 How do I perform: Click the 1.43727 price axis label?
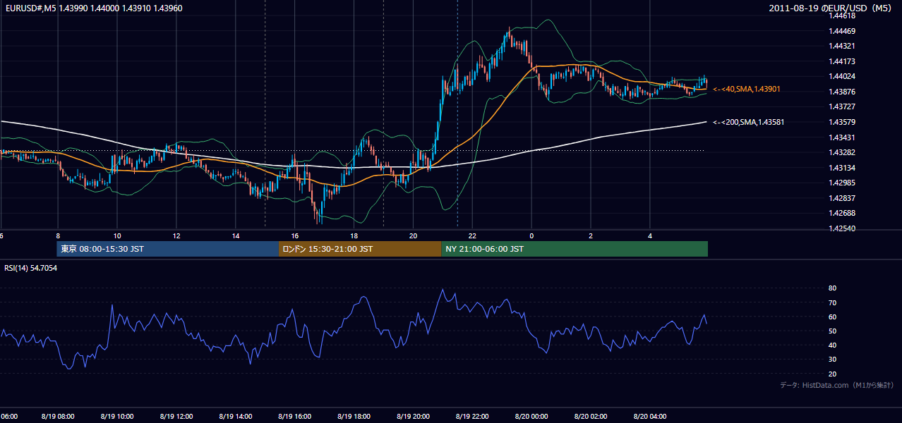click(x=842, y=106)
